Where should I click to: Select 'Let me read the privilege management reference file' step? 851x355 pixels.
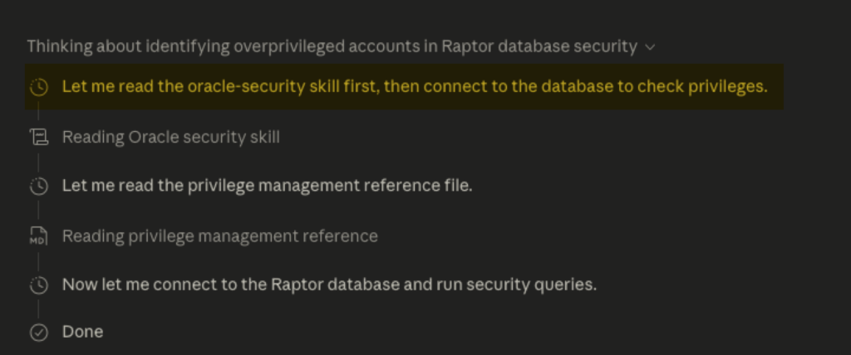[267, 186]
